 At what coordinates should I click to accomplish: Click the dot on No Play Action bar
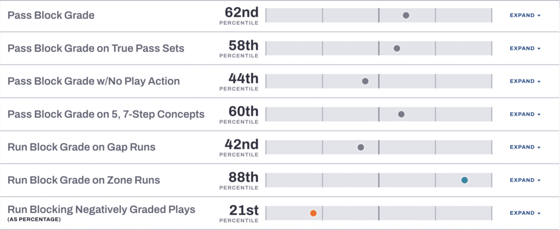365,81
